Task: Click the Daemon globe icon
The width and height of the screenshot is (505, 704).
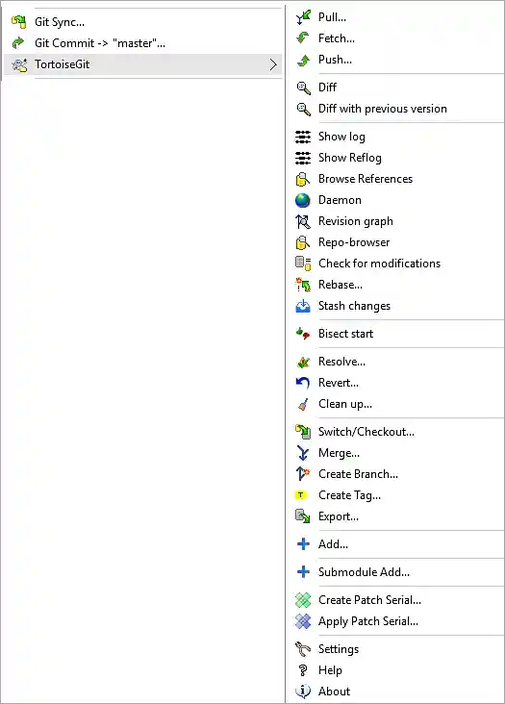Action: 303,200
